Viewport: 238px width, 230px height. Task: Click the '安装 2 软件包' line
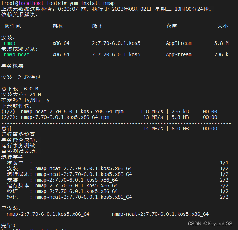[21, 77]
